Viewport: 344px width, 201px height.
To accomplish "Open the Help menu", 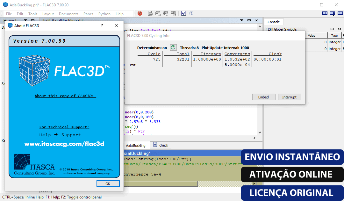I will click(x=119, y=14).
